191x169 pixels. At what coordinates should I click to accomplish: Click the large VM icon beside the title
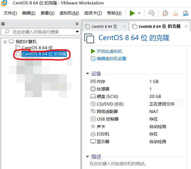(x=89, y=38)
